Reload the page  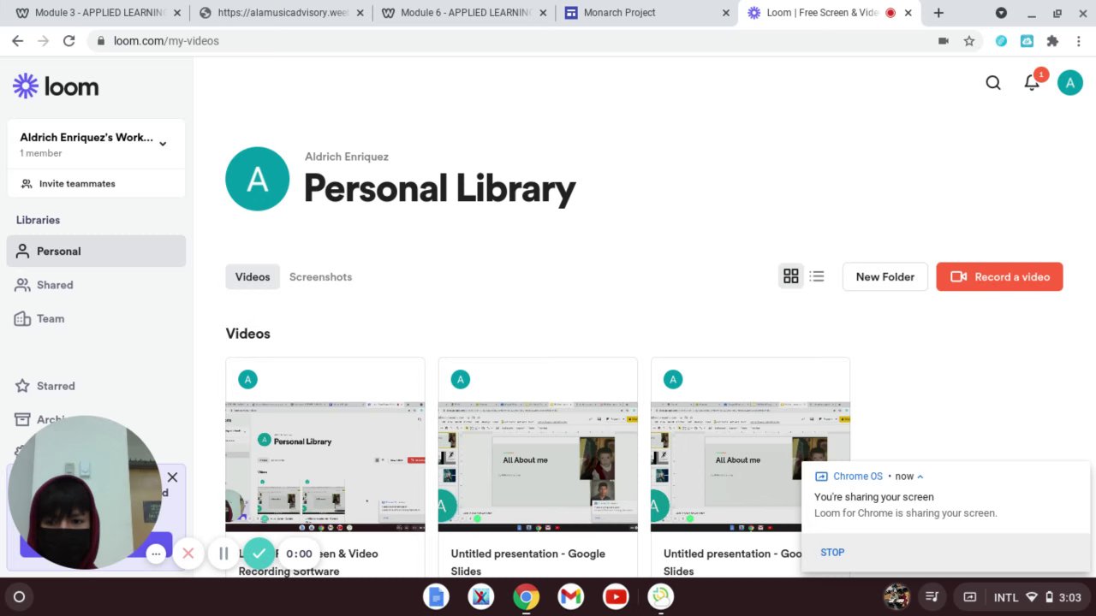pyautogui.click(x=68, y=41)
